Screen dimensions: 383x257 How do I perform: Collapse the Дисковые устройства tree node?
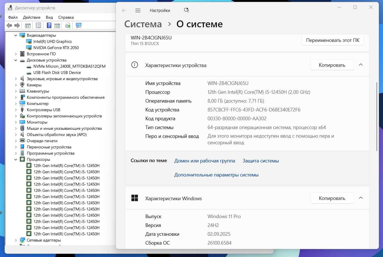16,60
